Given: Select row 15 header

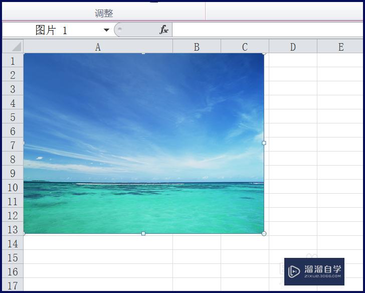Looking at the screenshot, I should point(13,257).
